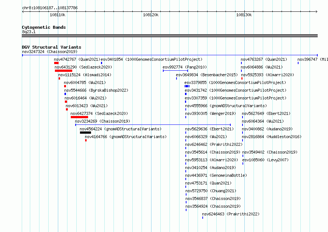Open the nsv6064364 (Wu2021) label
The height and width of the screenshot is (232, 328).
click(263, 121)
